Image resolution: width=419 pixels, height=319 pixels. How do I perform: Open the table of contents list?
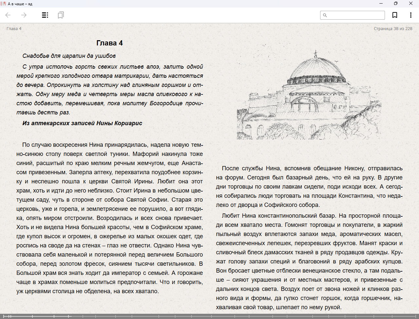click(45, 15)
